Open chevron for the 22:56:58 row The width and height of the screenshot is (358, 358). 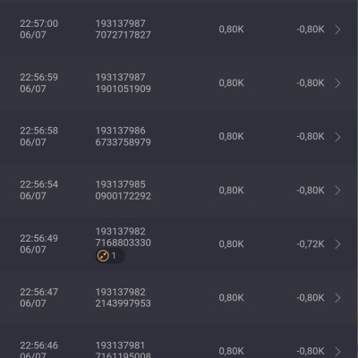click(x=337, y=137)
